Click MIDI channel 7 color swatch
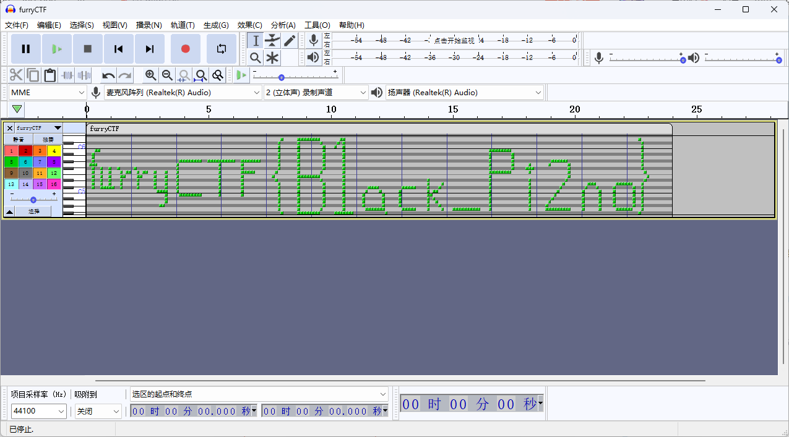This screenshot has height=437, width=789. tap(40, 162)
